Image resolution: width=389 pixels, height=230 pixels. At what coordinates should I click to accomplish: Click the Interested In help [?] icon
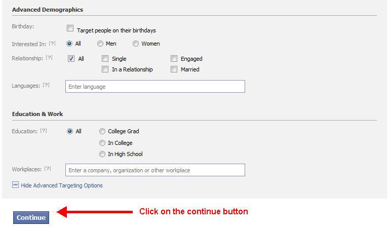click(52, 44)
